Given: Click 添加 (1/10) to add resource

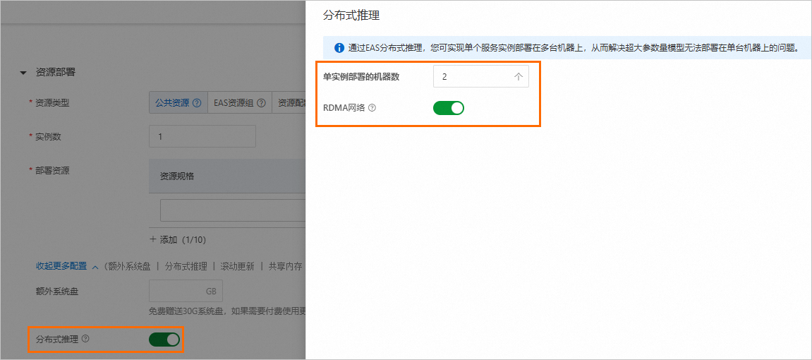Looking at the screenshot, I should coord(178,240).
